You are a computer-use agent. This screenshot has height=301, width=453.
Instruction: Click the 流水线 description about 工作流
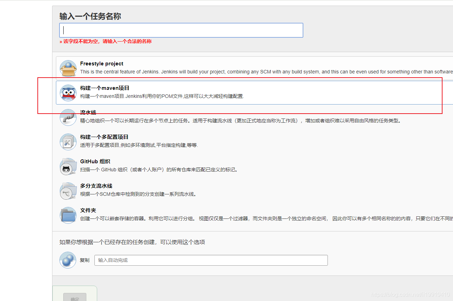240,121
